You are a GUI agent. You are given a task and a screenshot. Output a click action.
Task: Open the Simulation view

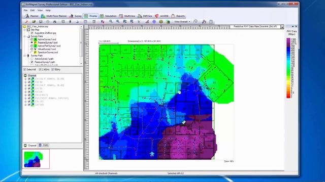(108, 16)
